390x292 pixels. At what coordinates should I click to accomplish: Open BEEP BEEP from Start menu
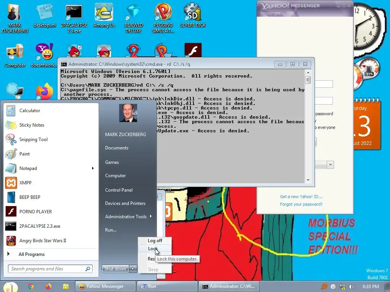tap(51, 197)
